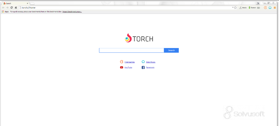Minimize the Torch browser window
Viewport: 279px width, 126px height.
pos(265,3)
